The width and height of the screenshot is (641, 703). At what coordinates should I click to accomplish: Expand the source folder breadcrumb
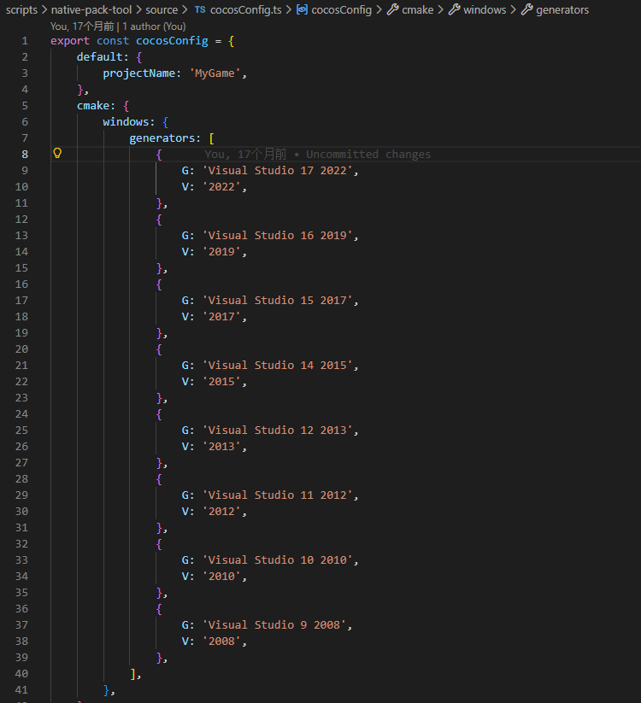(162, 10)
